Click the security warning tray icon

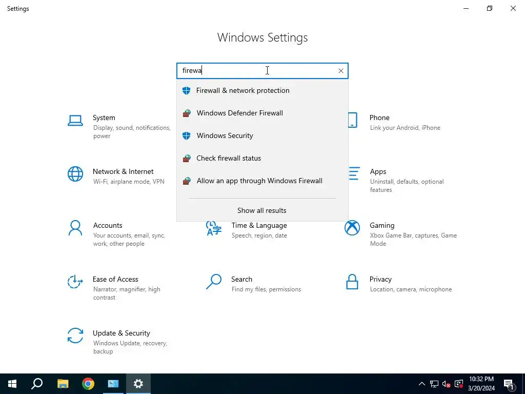[x=459, y=384]
